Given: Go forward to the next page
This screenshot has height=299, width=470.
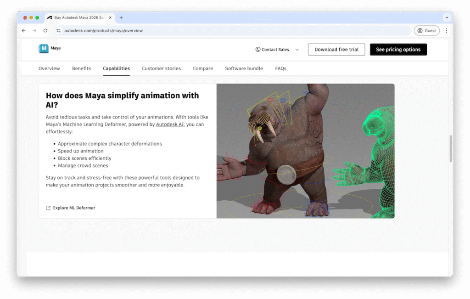Looking at the screenshot, I should 34,31.
